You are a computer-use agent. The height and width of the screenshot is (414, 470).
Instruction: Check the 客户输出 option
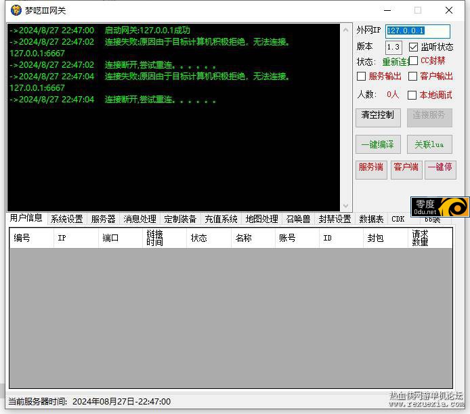412,77
